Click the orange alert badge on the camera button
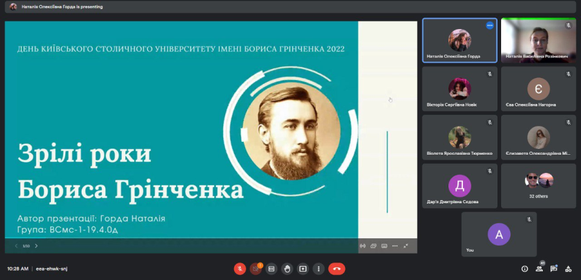Image resolution: width=581 pixels, height=280 pixels. [260, 265]
